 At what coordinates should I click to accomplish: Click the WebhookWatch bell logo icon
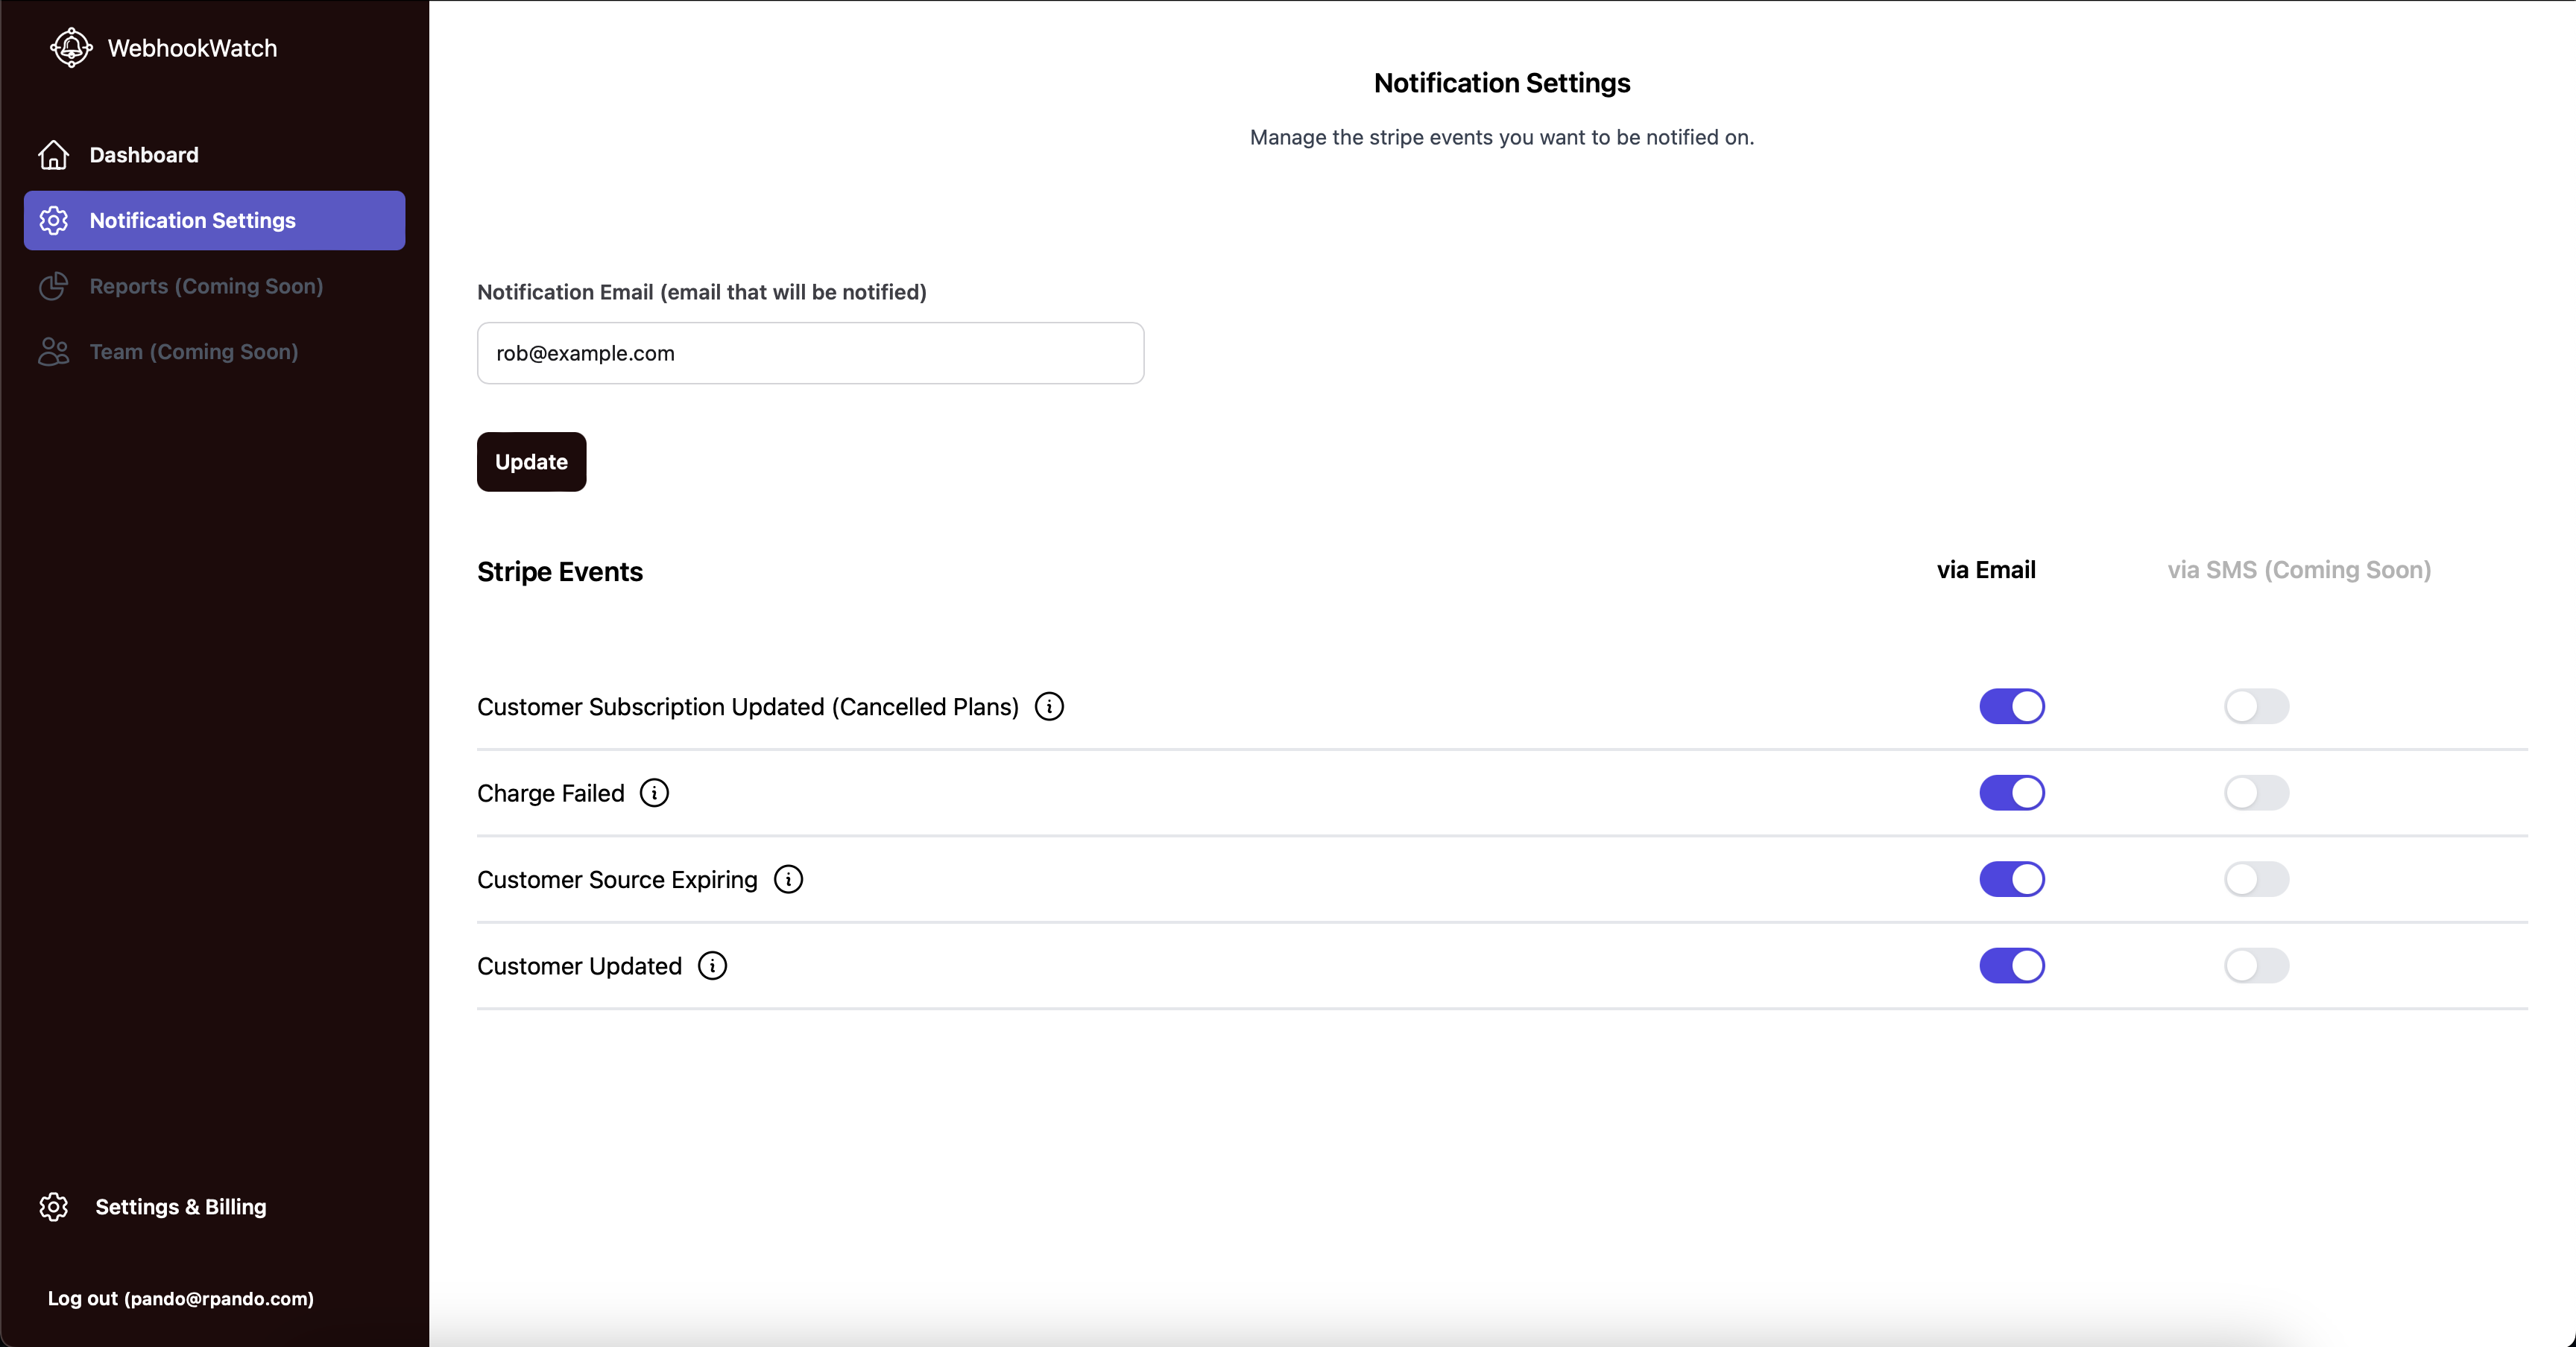(71, 47)
